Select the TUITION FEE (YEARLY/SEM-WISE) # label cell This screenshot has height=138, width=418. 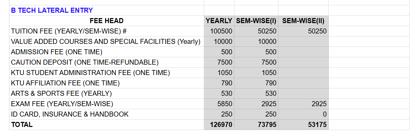point(106,31)
